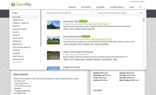Expand the JOIN! dropdown menu
Image resolution: width=156 pixels, height=95 pixels.
coord(132,7)
